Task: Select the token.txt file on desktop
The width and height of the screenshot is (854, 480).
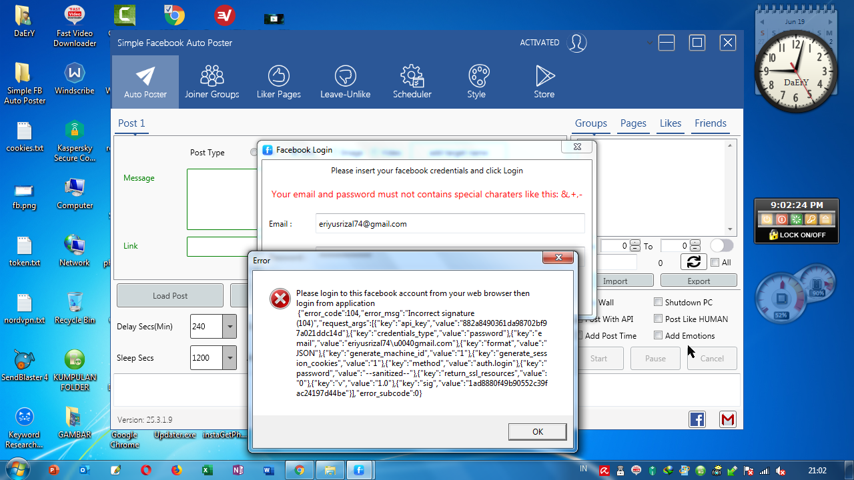Action: click(x=25, y=251)
